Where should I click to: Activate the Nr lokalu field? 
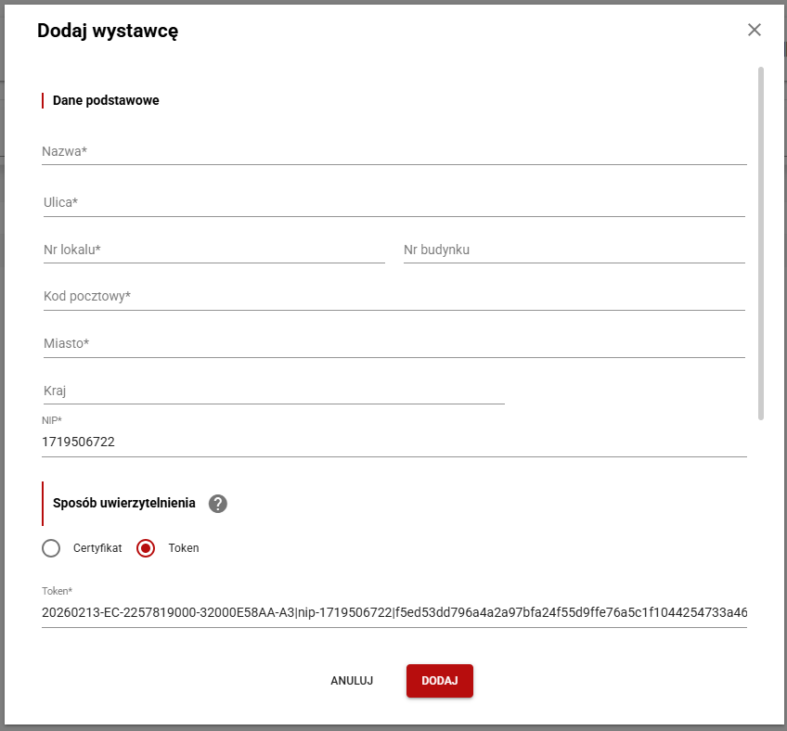click(213, 250)
